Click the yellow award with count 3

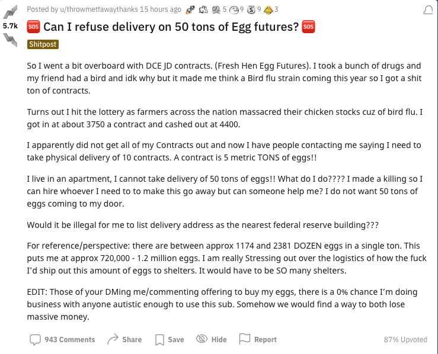(x=268, y=9)
